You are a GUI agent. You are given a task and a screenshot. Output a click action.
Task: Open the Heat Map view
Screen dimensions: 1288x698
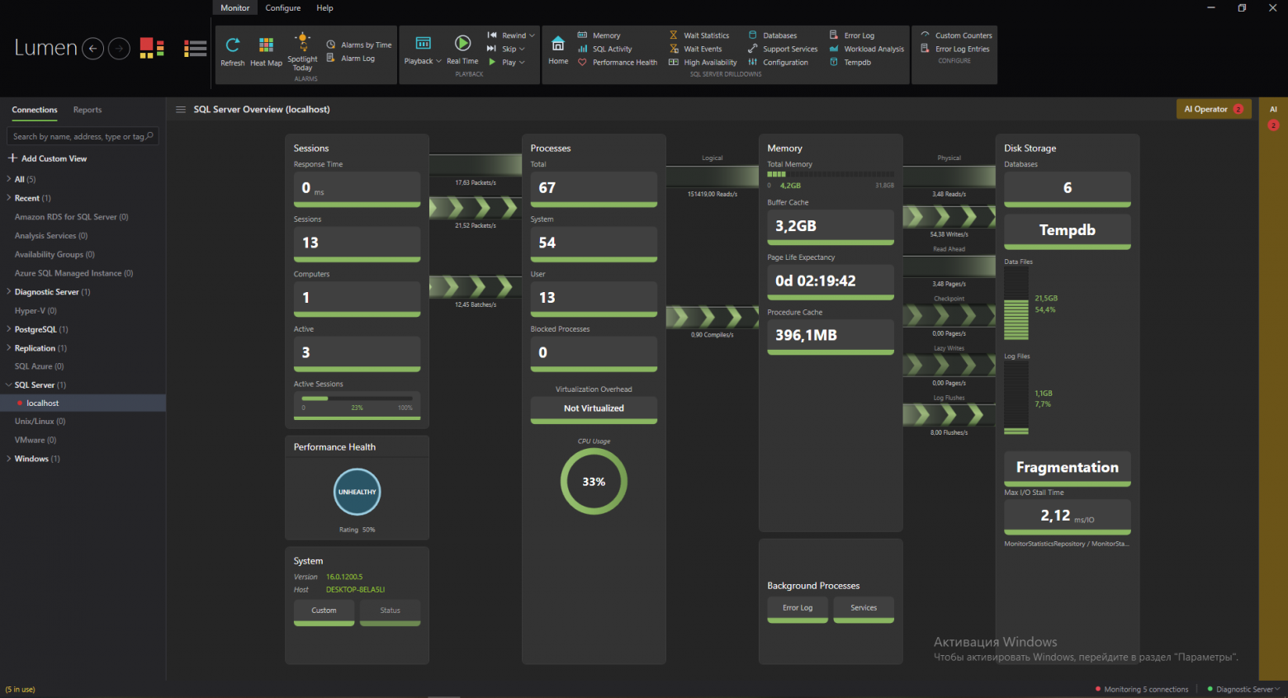coord(266,51)
